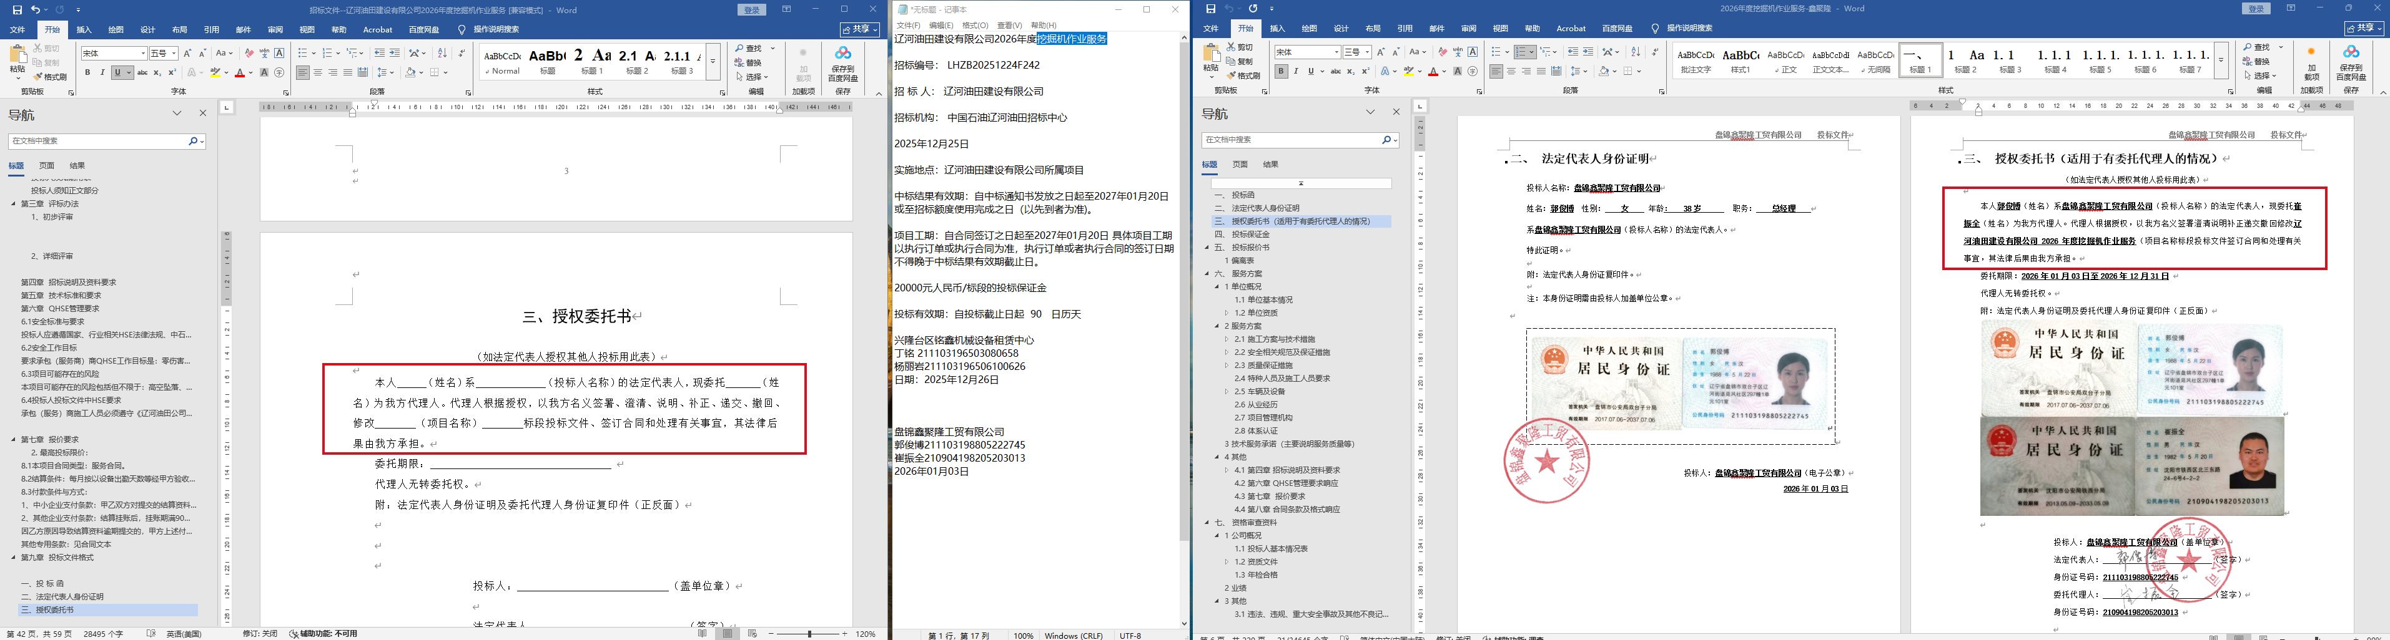Viewport: 2390px width, 640px height.
Task: Select 2.5 车辆及设备 in right navigation pane
Action: 1260,392
